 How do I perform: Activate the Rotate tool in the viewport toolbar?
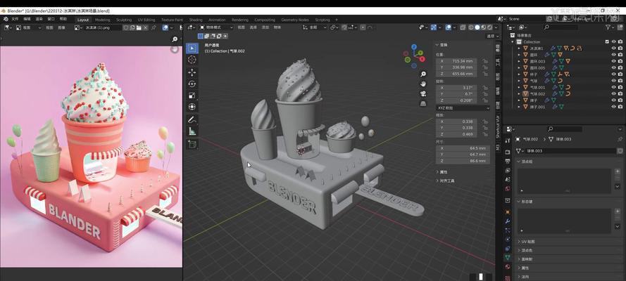click(192, 84)
